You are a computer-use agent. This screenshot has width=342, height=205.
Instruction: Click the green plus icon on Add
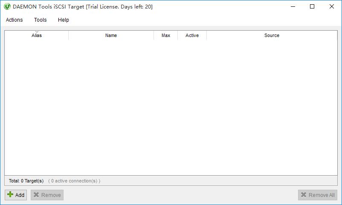pos(10,194)
